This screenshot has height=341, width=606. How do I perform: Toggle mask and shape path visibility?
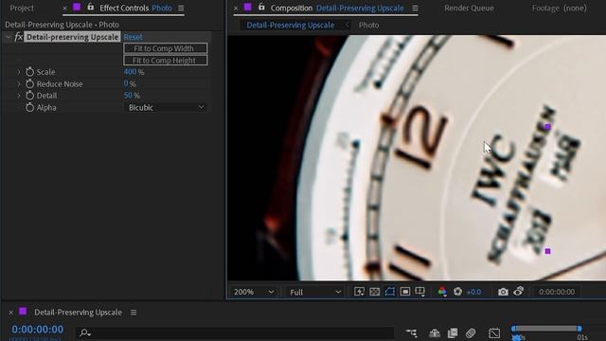pos(389,292)
